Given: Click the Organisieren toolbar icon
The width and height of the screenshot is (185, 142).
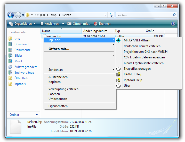Looking at the screenshot, I should [x=11, y=24].
